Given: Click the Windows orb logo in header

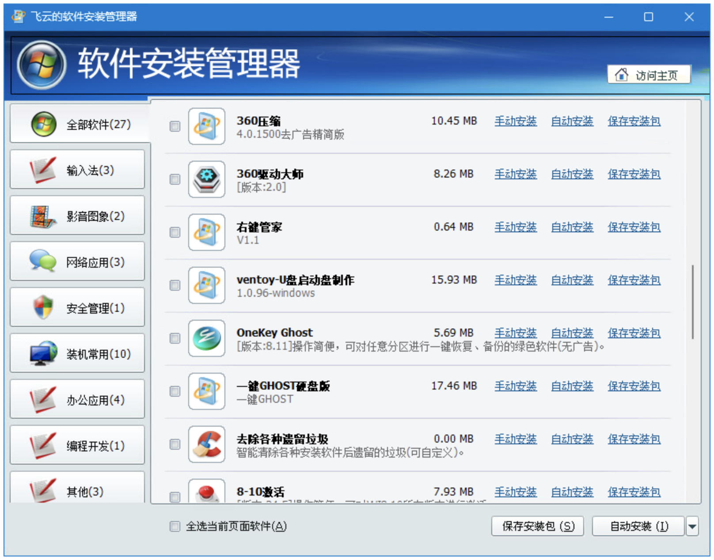Looking at the screenshot, I should (x=42, y=65).
